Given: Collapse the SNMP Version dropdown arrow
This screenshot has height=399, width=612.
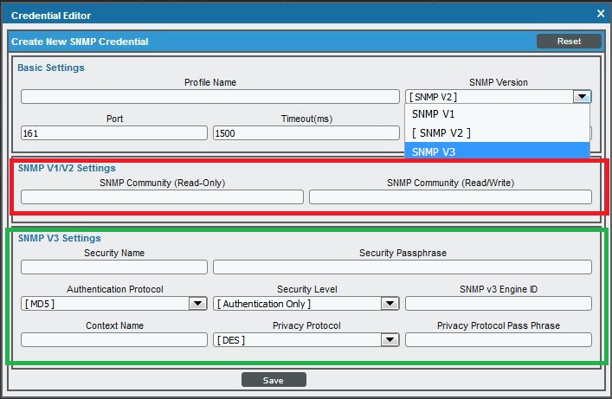Looking at the screenshot, I should coord(583,97).
